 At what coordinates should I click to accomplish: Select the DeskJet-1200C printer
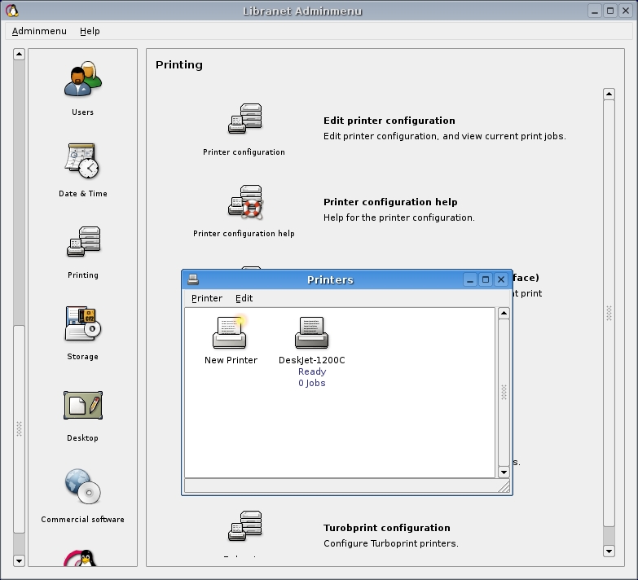tap(311, 332)
